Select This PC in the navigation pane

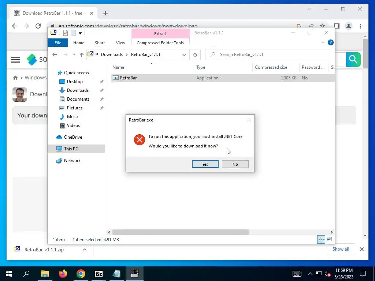(x=76, y=149)
